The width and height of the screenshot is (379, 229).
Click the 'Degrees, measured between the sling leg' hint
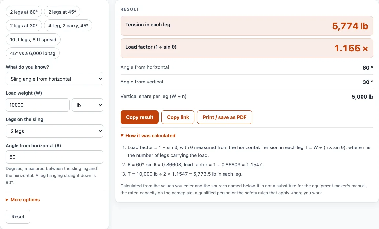[51, 175]
